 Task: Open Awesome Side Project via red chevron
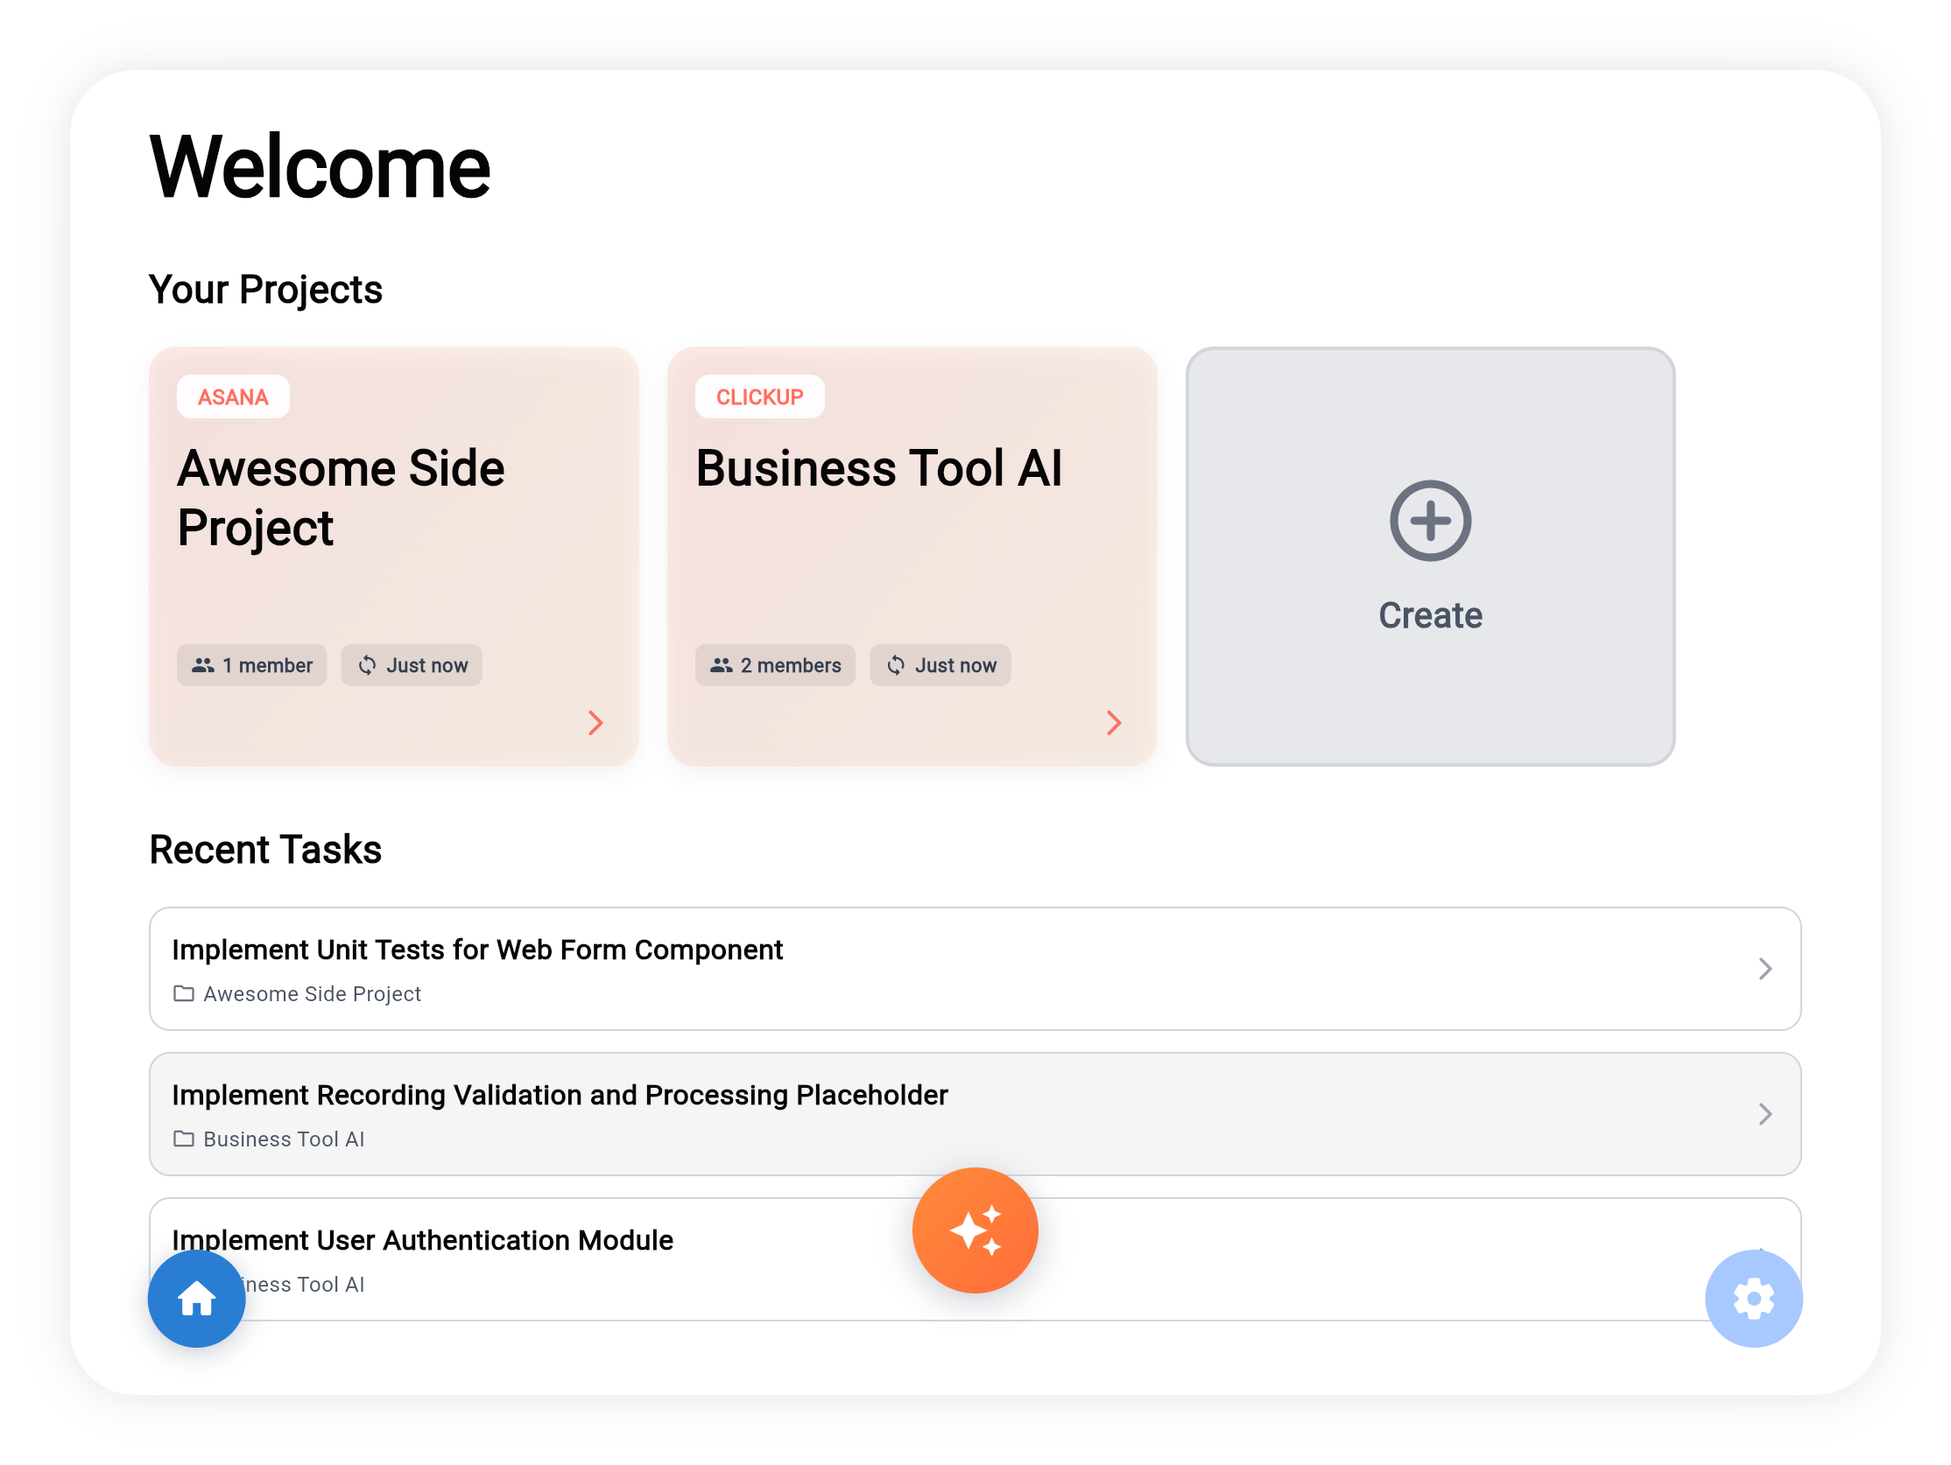coord(595,723)
